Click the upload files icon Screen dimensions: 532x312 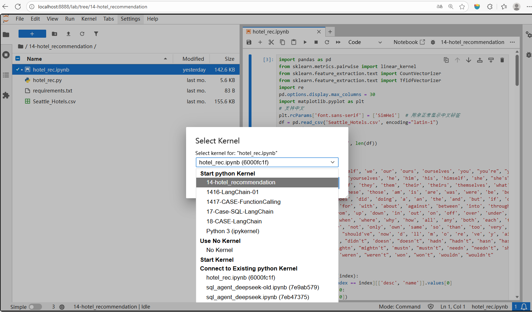[x=68, y=34]
